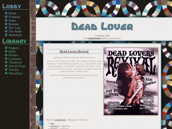Click the green bullet icon beside Plushes
Image resolution: width=172 pixels, height=129 pixels.
pos(6,55)
